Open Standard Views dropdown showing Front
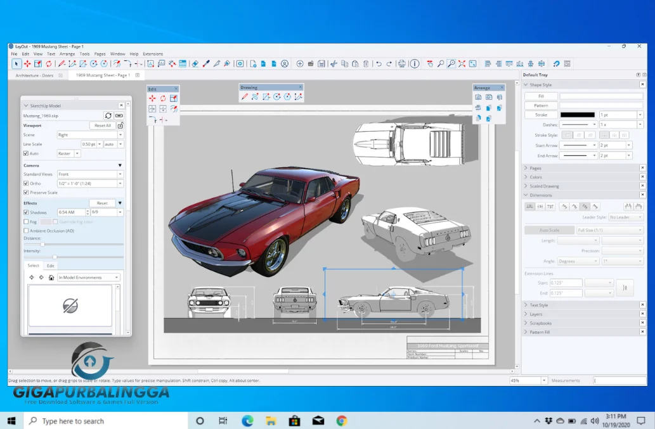Image resolution: width=655 pixels, height=429 pixels. click(x=90, y=174)
